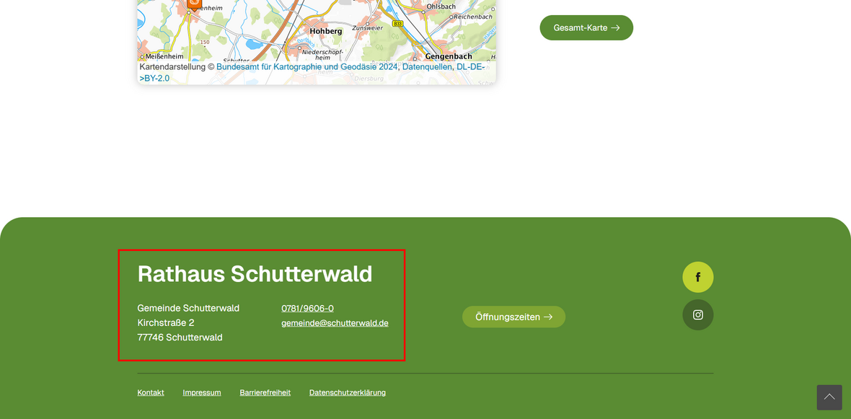Open the Kontakt footer link
The image size is (851, 419).
pos(151,393)
